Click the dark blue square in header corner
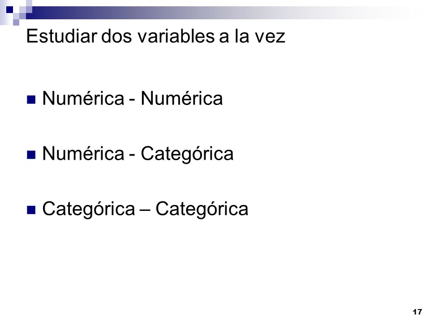Screen dimensions: 430x323 click(x=9, y=9)
